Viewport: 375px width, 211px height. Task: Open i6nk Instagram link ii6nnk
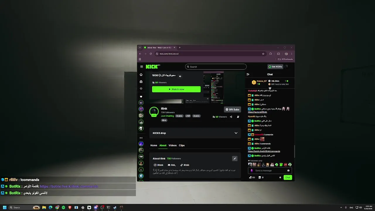pyautogui.click(x=158, y=165)
